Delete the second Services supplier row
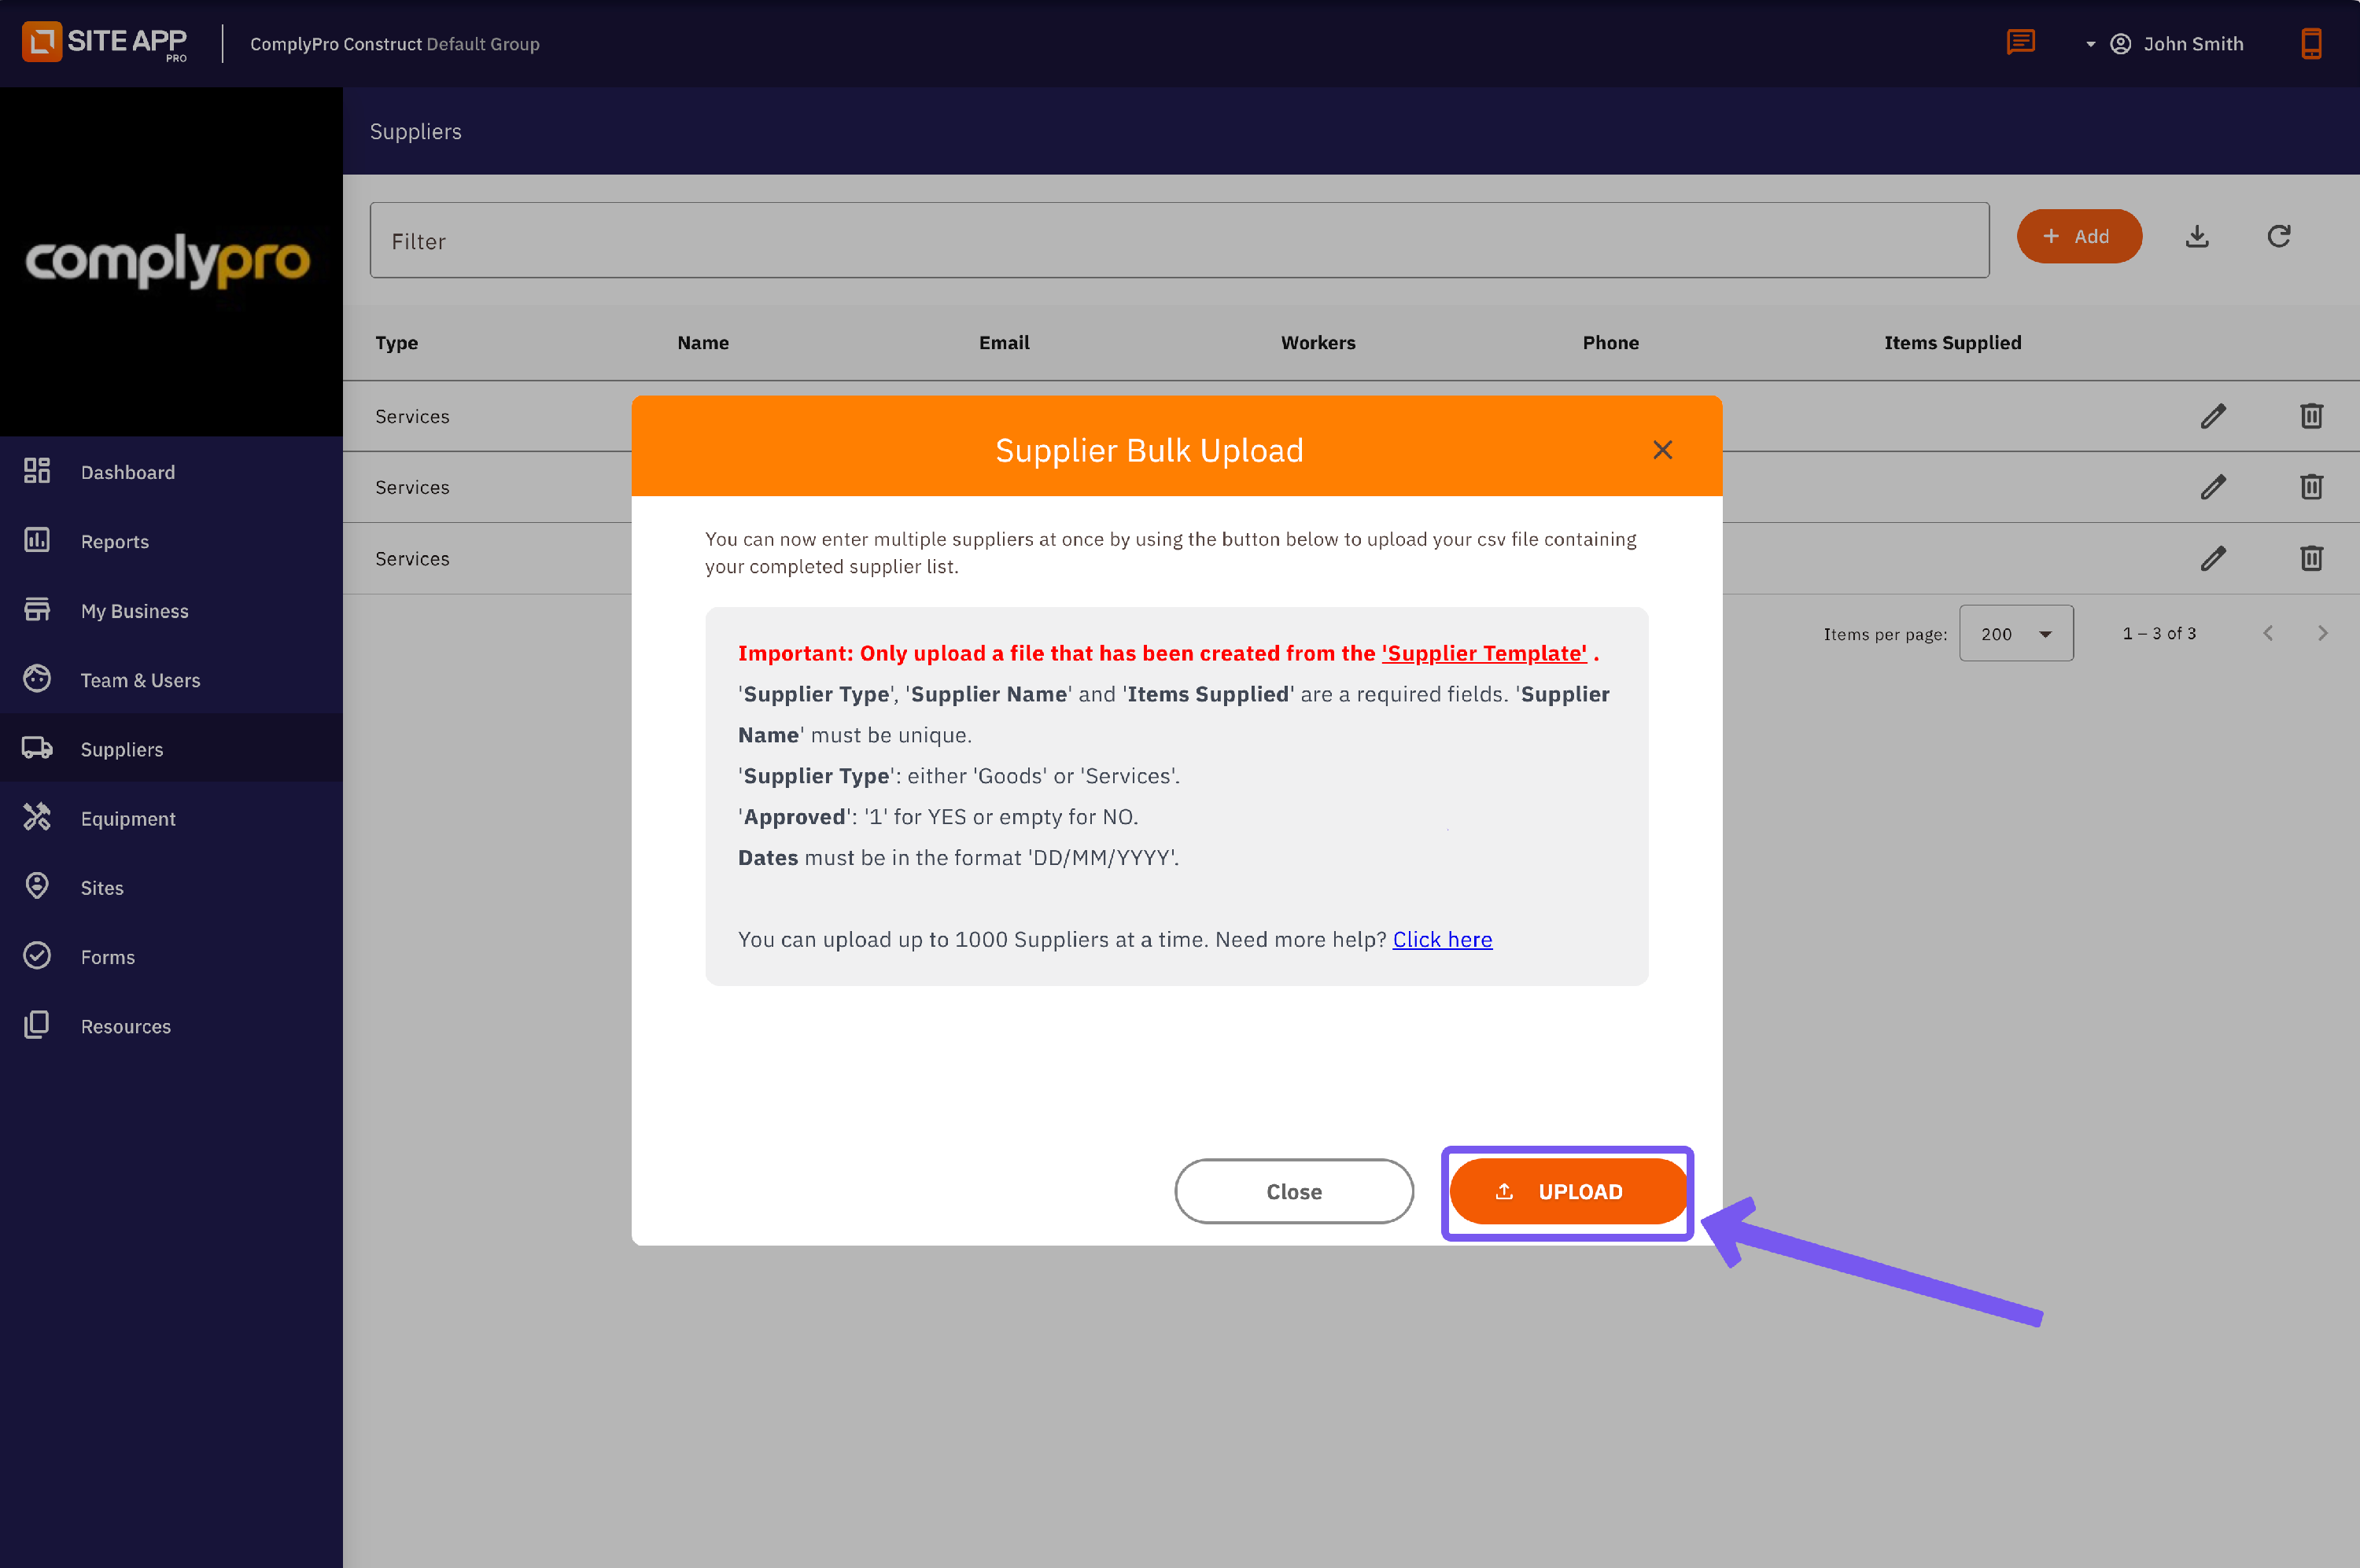This screenshot has height=1568, width=2360. coord(2310,487)
